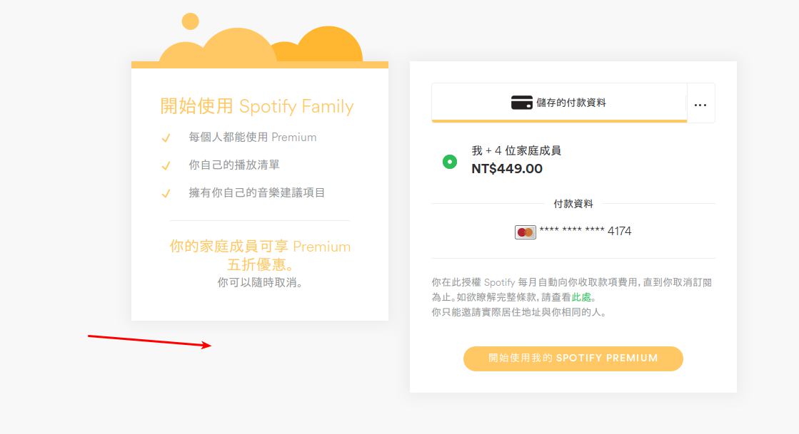799x434 pixels.
Task: Click the checkmark beside 擁有你自己的音樂建議項目
Action: tap(166, 193)
